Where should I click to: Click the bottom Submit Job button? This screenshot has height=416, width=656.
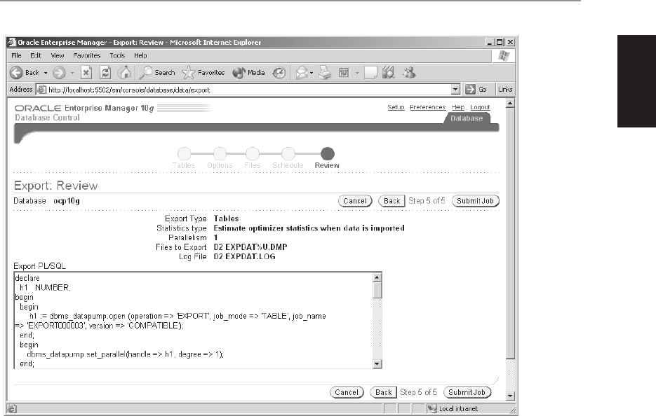pos(467,392)
